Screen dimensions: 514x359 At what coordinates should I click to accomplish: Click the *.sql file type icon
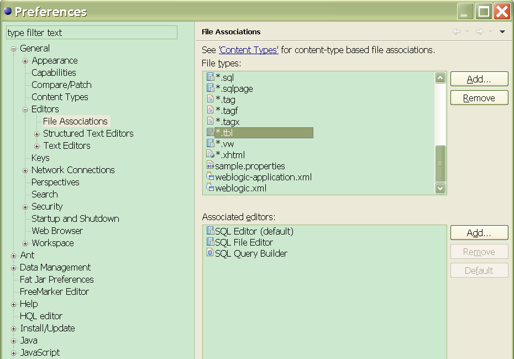click(210, 77)
